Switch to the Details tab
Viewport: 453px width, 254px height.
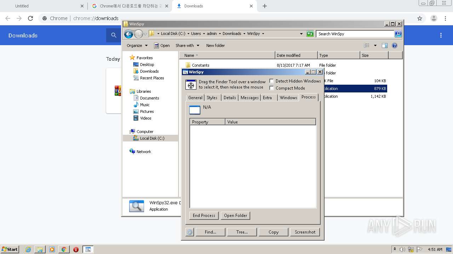click(x=230, y=98)
